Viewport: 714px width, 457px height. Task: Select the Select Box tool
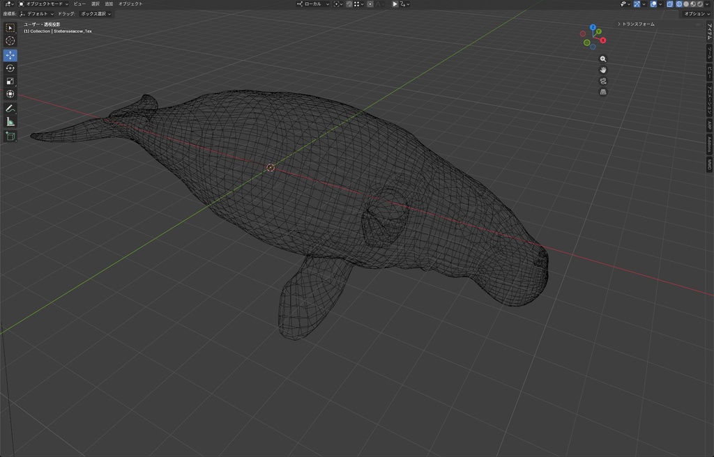(10, 29)
